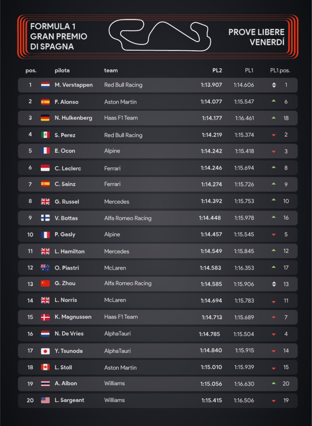Click the Haas F1 Team name in Magnussen's row
The height and width of the screenshot is (426, 312).
tap(121, 317)
